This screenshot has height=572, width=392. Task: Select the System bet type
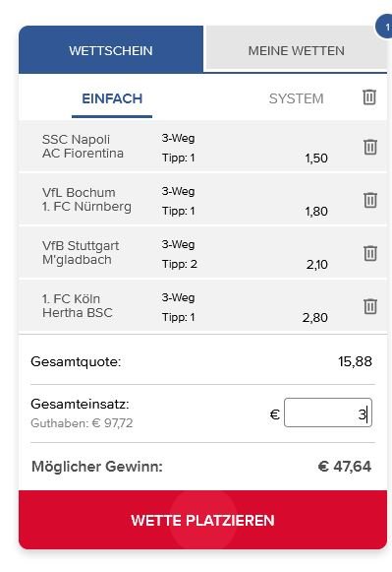point(297,98)
